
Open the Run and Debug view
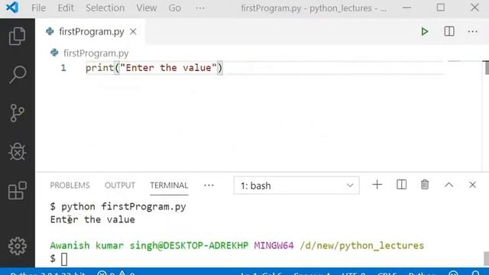[17, 152]
